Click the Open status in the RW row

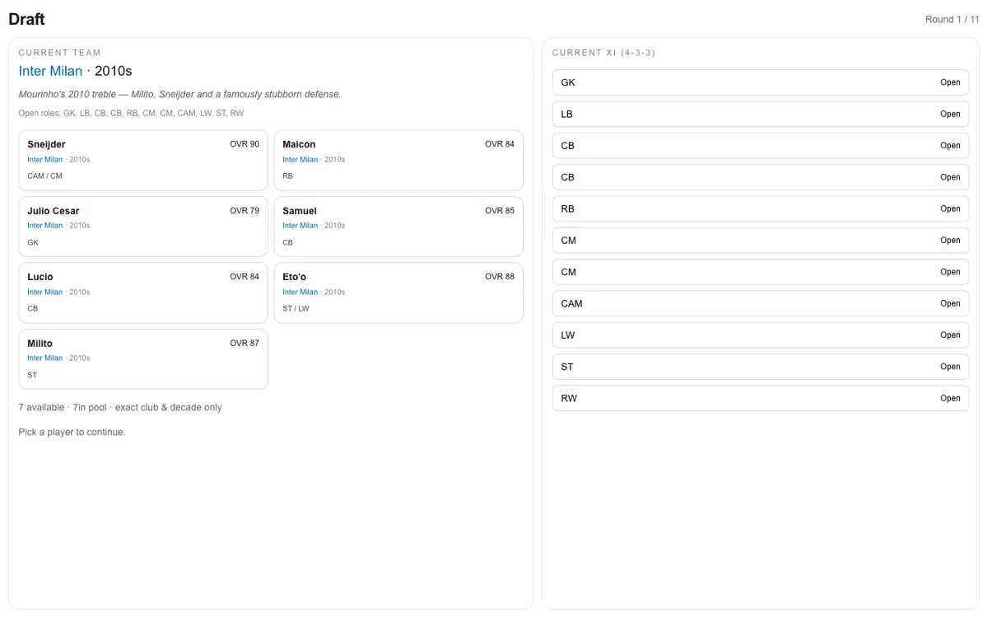[950, 398]
